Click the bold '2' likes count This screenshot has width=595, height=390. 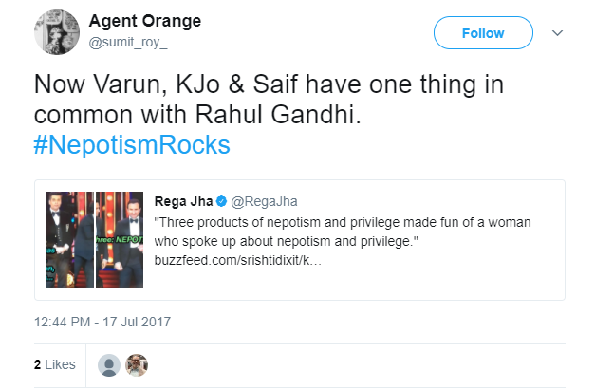[38, 364]
